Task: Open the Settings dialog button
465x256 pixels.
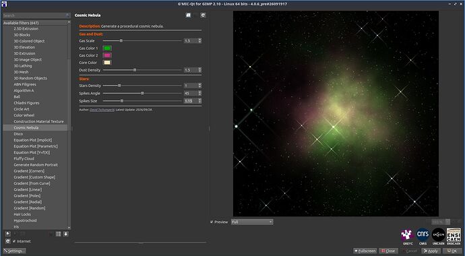Action: point(15,251)
